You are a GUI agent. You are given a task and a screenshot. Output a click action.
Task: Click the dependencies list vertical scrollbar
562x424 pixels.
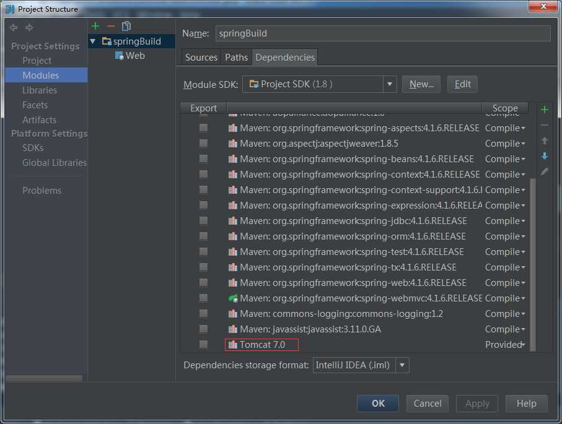(x=533, y=264)
